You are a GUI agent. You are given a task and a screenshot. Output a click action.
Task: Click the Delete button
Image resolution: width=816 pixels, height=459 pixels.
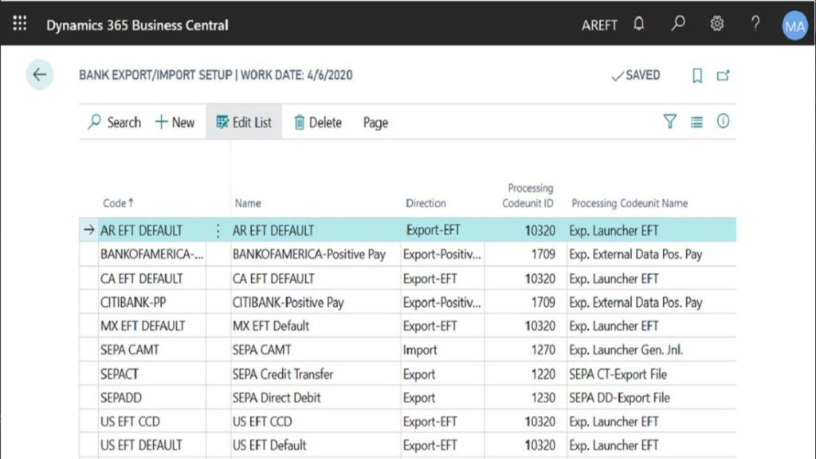pos(318,123)
